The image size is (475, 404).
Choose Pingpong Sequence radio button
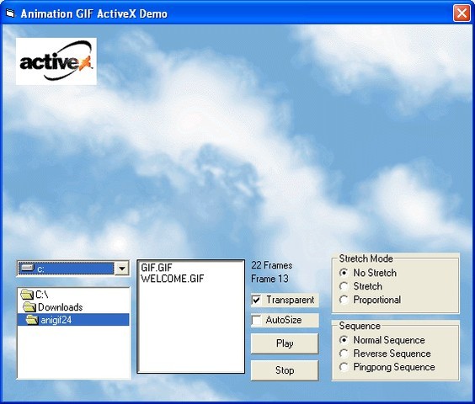[344, 367]
